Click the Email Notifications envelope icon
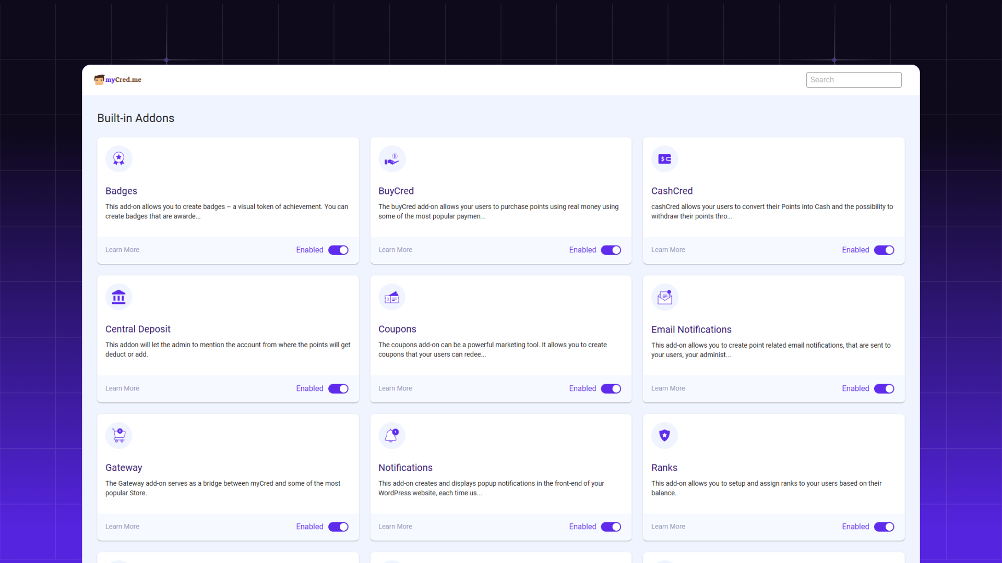The image size is (1002, 563). tap(664, 297)
